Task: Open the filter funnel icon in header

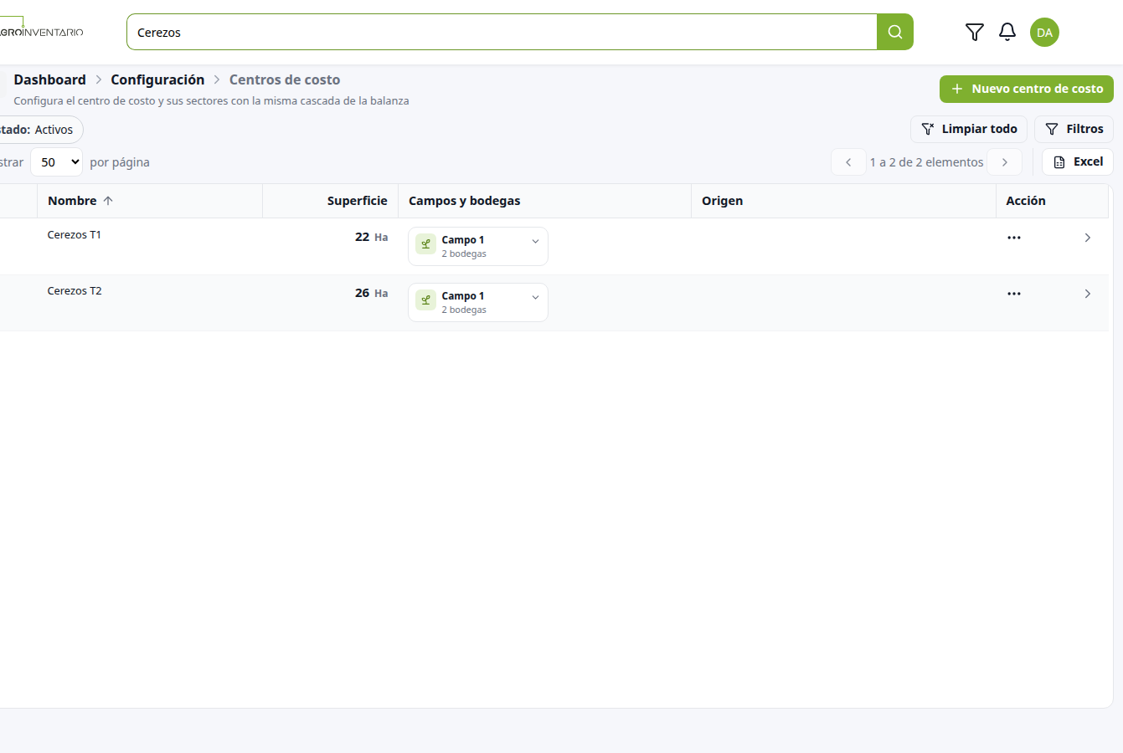Action: point(975,32)
